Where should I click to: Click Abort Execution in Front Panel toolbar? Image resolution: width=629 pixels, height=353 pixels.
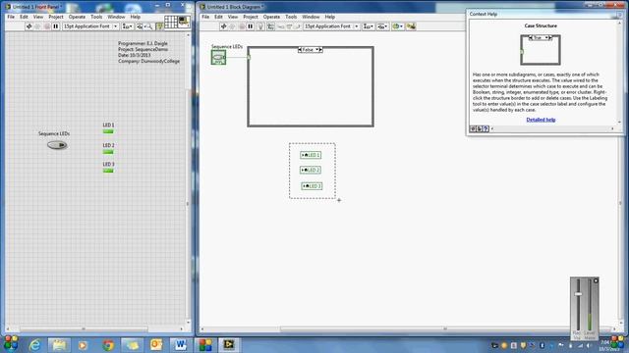click(46, 26)
